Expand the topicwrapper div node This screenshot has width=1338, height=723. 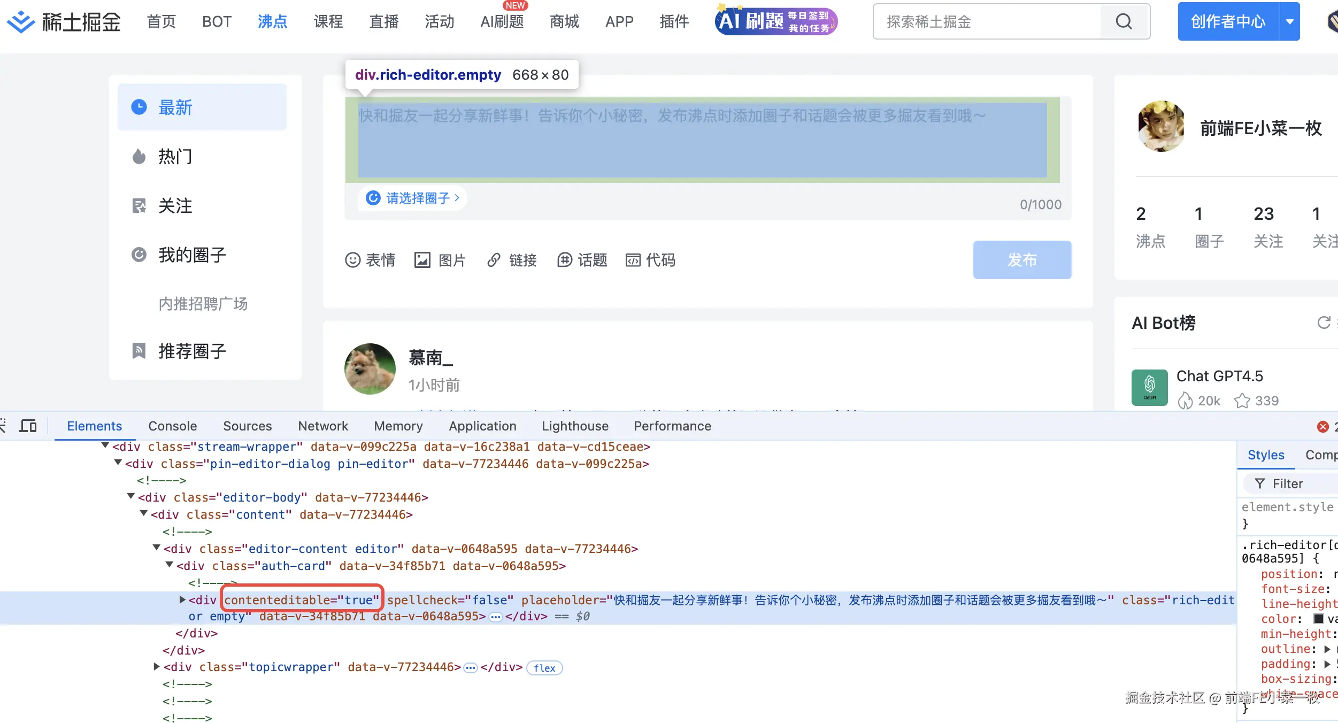(x=156, y=667)
